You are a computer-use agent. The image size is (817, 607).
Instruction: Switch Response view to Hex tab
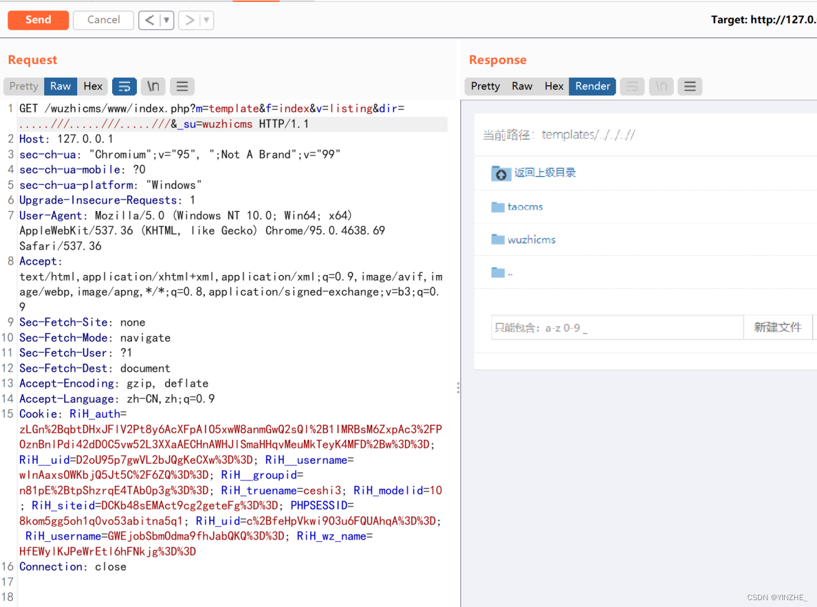point(554,86)
